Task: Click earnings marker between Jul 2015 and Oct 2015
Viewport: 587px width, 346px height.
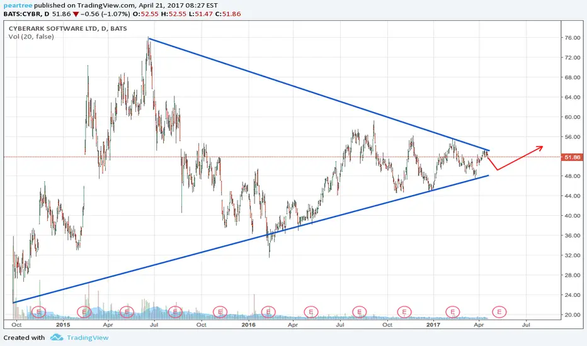Action: coord(175,311)
